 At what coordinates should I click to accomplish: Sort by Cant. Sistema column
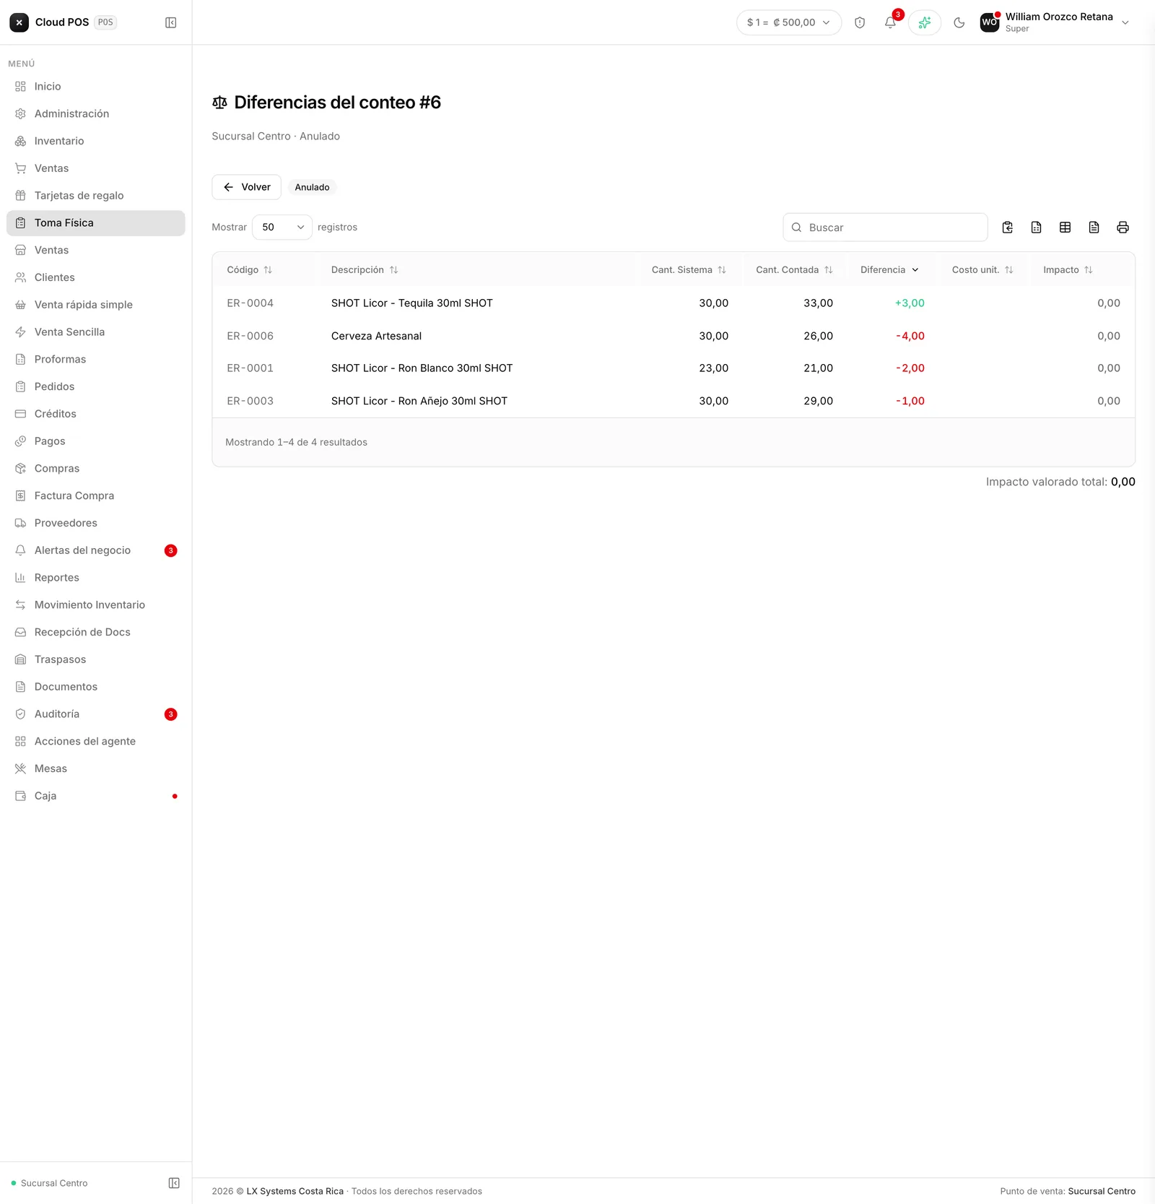[x=689, y=269]
